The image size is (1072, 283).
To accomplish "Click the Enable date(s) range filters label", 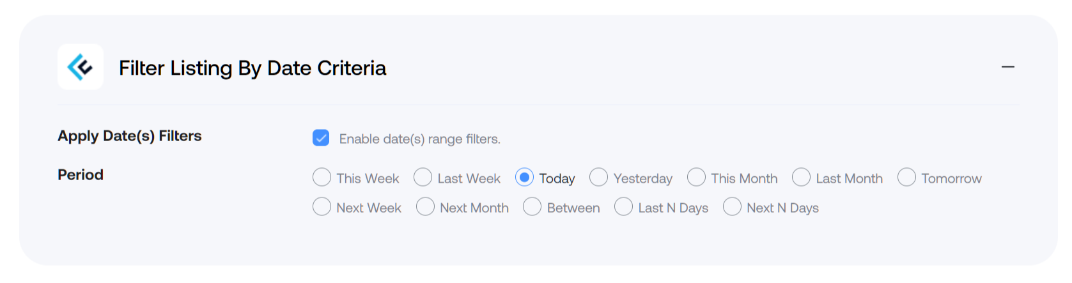I will 420,139.
